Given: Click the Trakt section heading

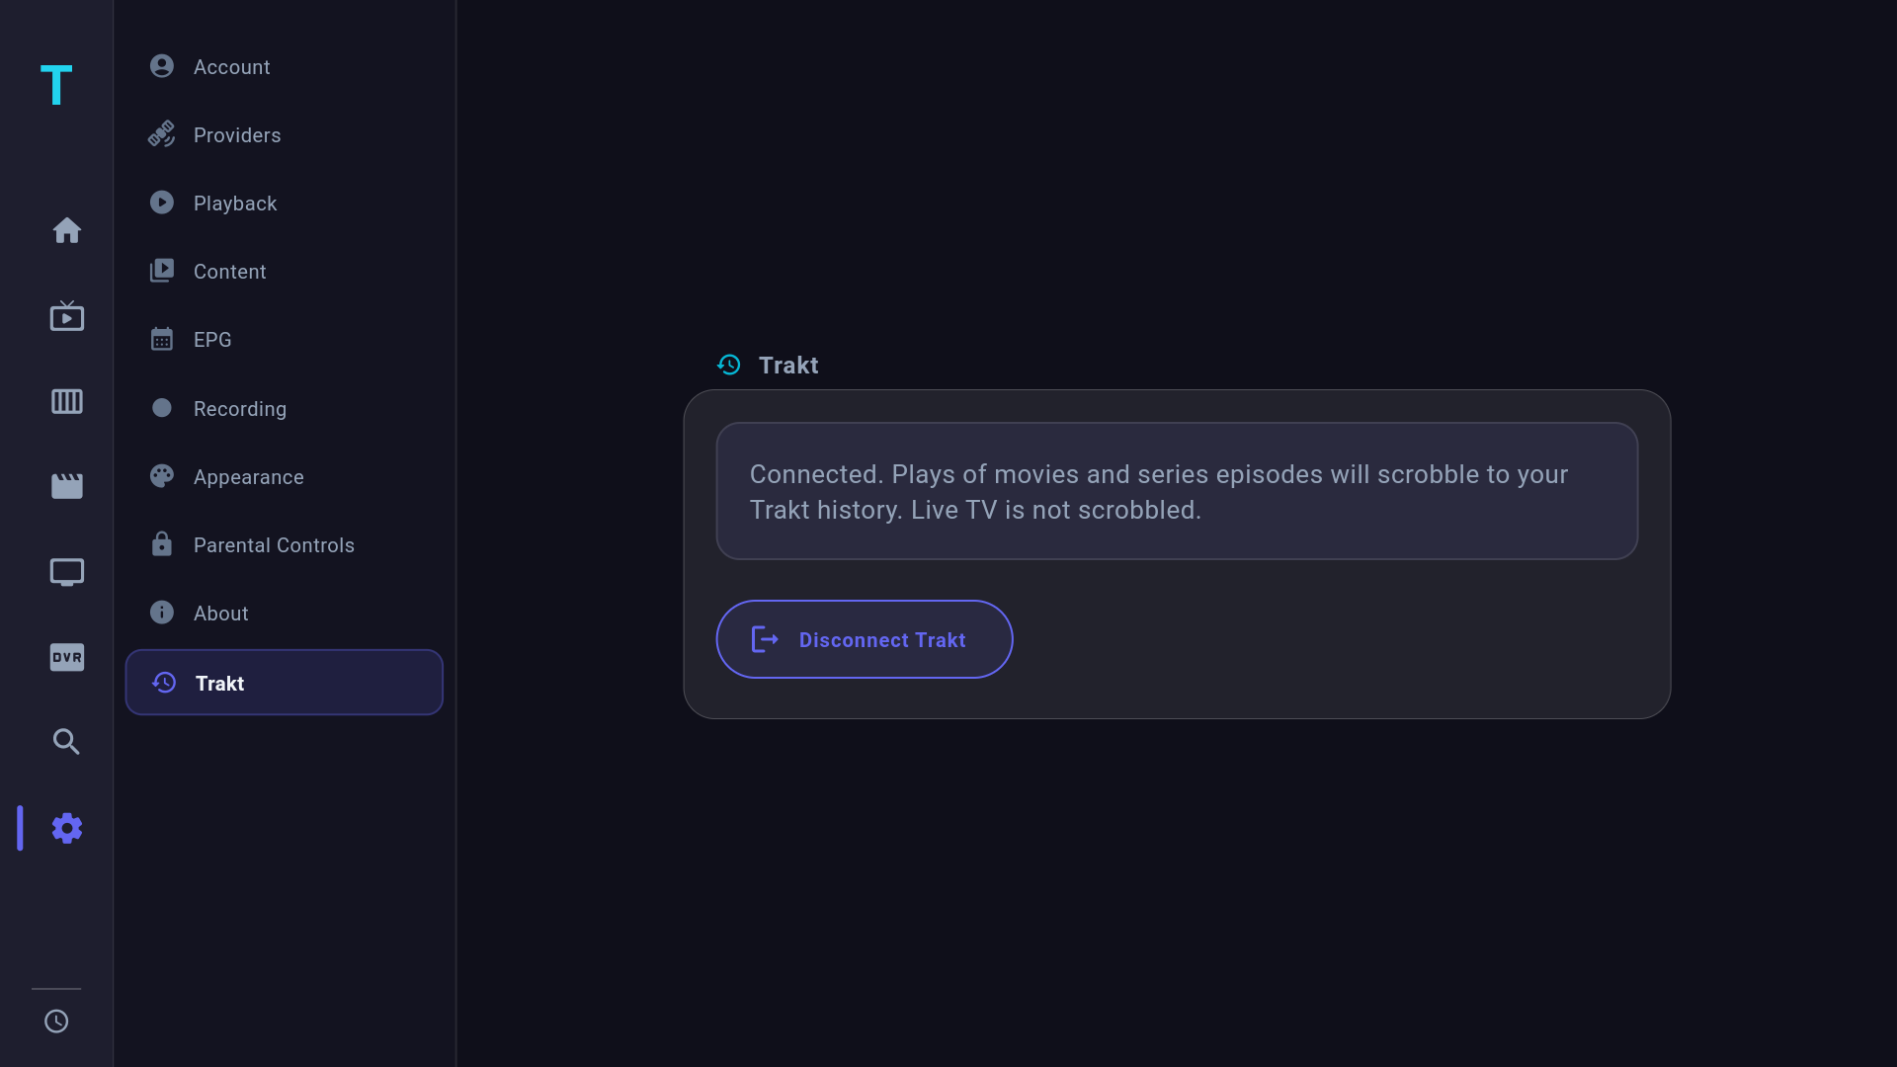Looking at the screenshot, I should click(x=788, y=366).
